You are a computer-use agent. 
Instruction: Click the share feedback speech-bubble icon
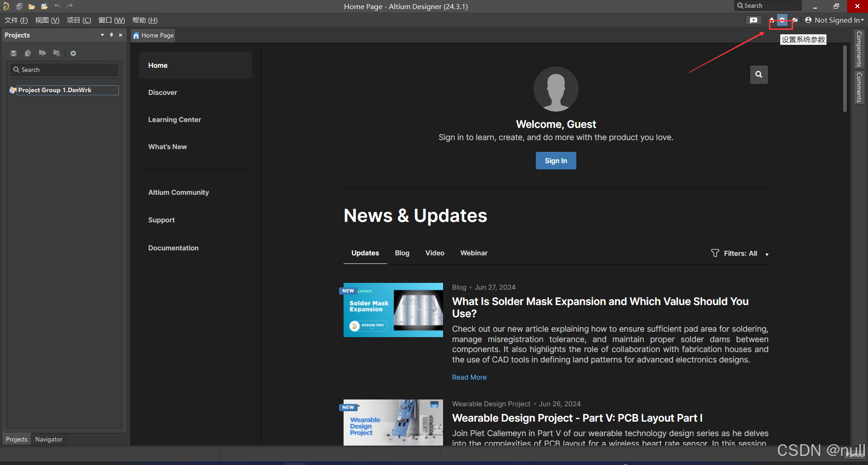coord(753,20)
